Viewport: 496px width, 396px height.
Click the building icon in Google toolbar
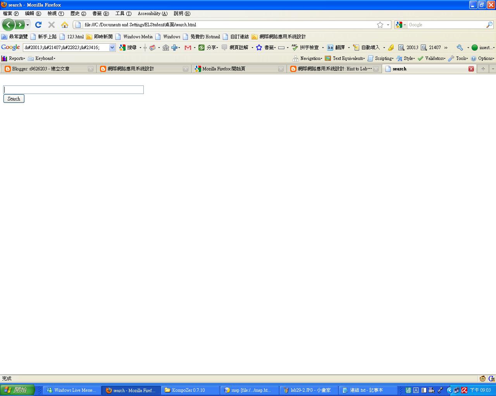pyautogui.click(x=166, y=48)
